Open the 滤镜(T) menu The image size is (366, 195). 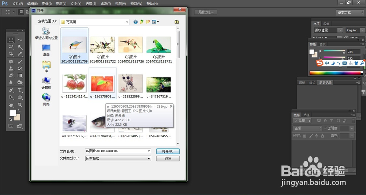pyautogui.click(x=105, y=4)
